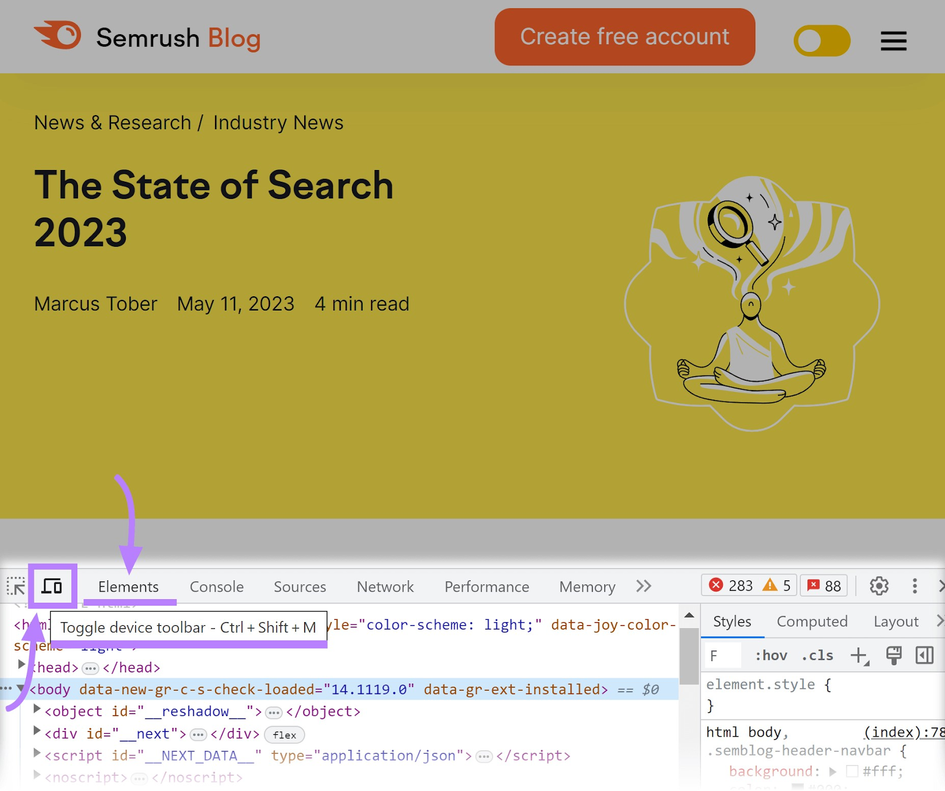Viewport: 945px width, 791px height.
Task: Toggle the device toolbar
Action: tap(51, 587)
